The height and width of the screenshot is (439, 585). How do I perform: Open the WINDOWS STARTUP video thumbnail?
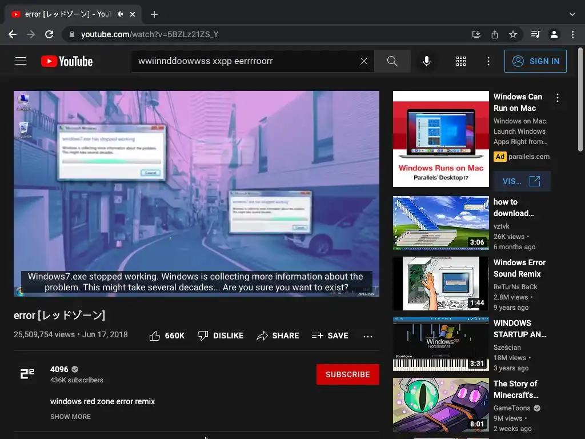[441, 344]
